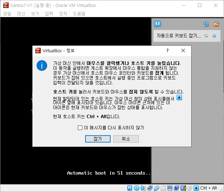Click the optical disc drive status icon

coord(136,188)
